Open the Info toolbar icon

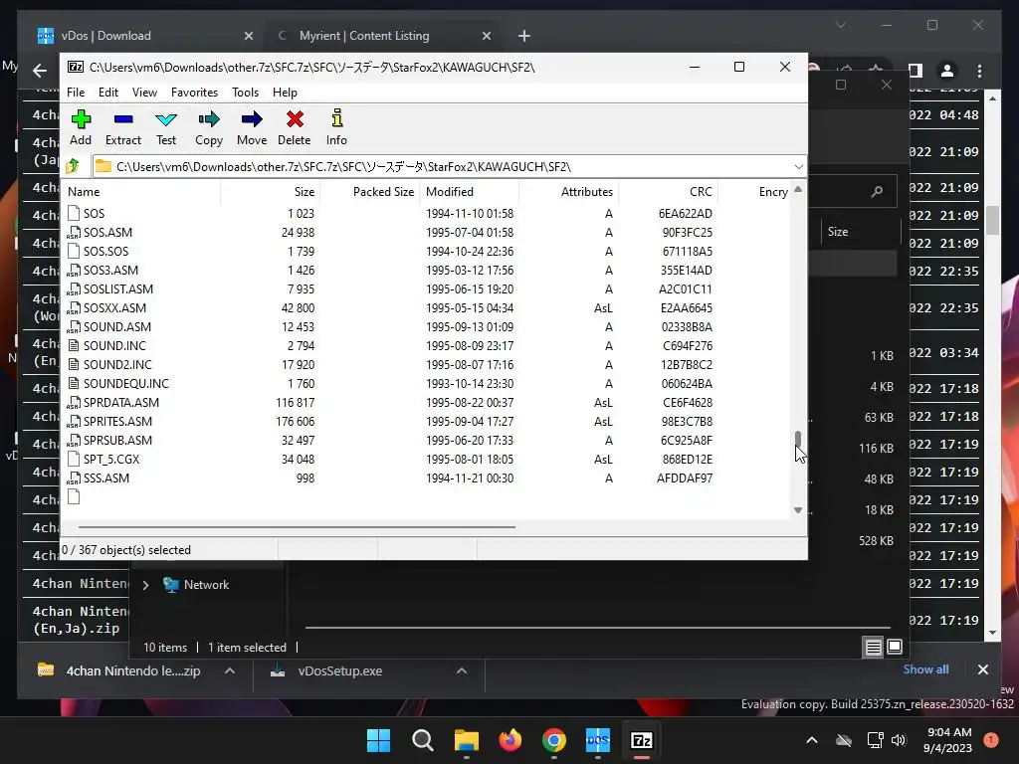[x=336, y=127]
